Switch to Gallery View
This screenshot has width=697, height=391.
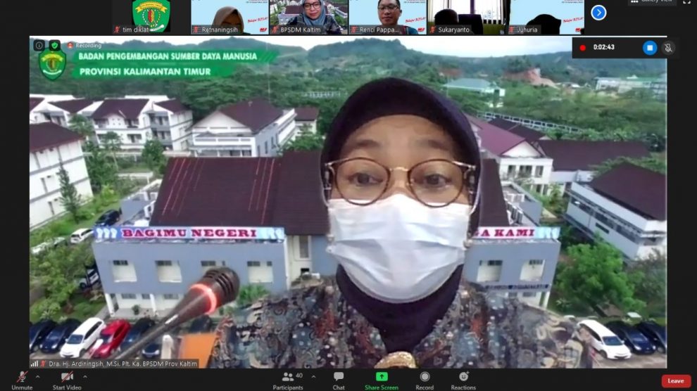651,2
